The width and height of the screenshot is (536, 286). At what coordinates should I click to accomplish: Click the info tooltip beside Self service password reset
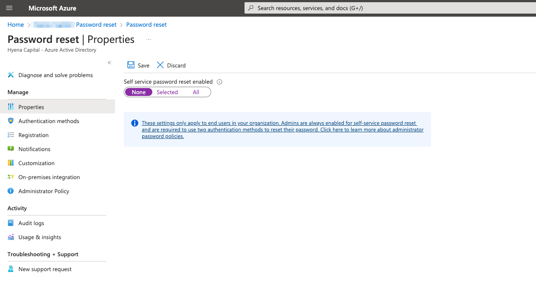[219, 82]
